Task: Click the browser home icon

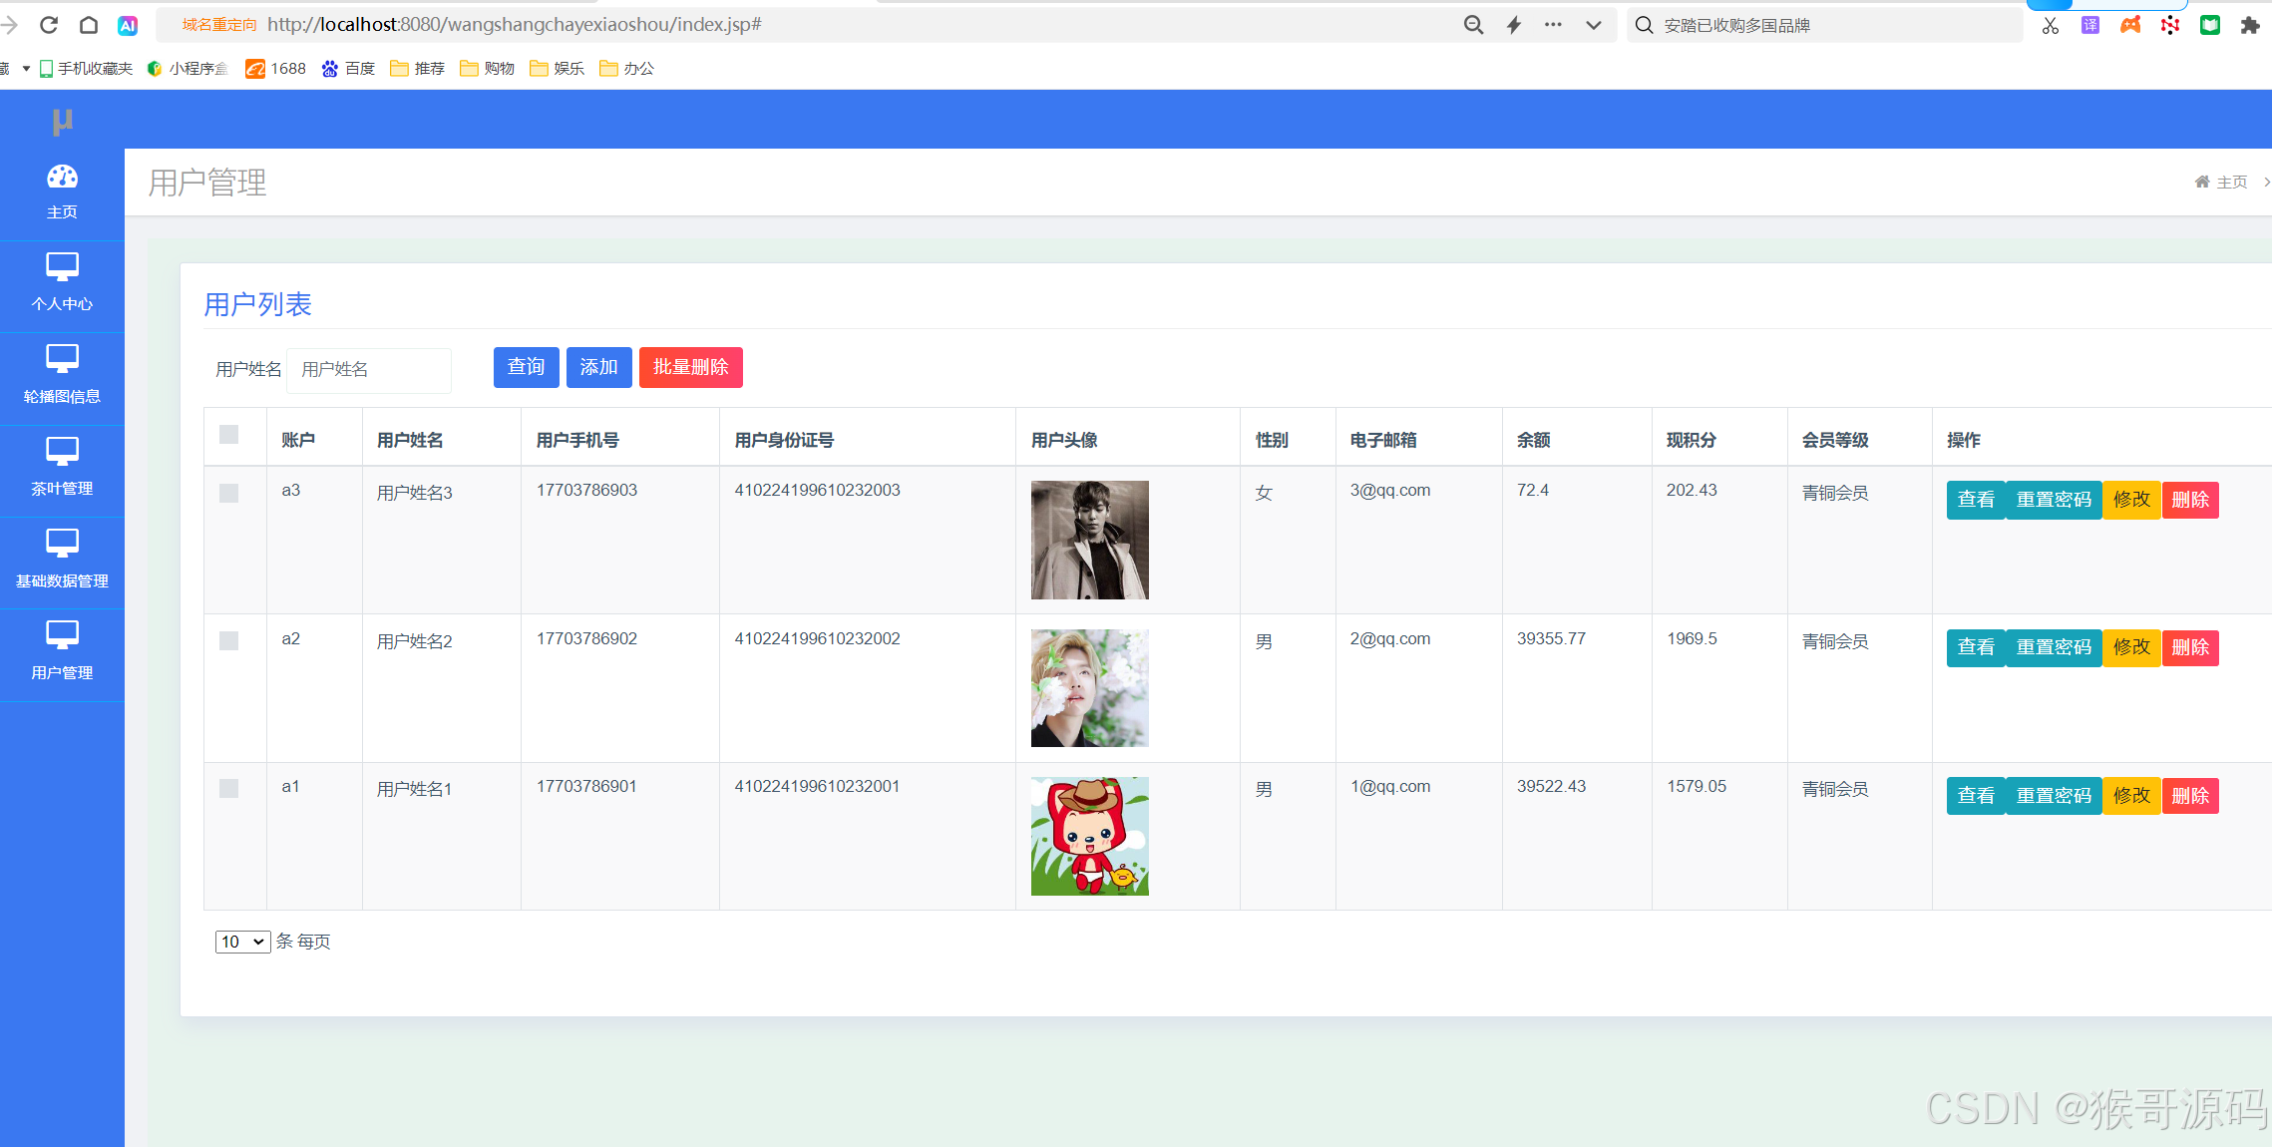Action: 89,25
